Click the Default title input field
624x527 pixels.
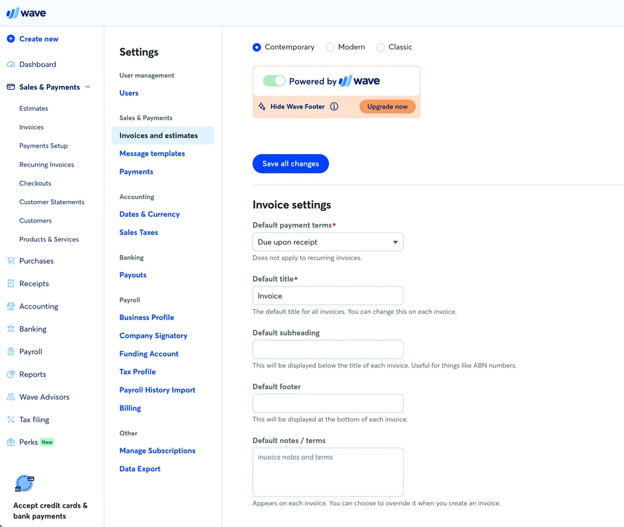(x=328, y=295)
